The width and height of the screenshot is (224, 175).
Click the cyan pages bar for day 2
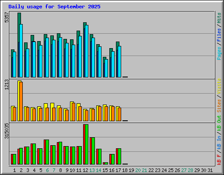coord(21,51)
